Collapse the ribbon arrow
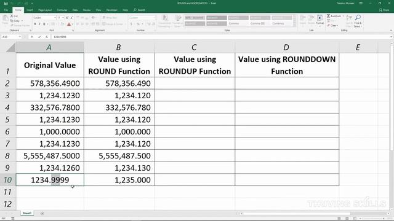Image resolution: width=394 pixels, height=221 pixels. pyautogui.click(x=391, y=30)
